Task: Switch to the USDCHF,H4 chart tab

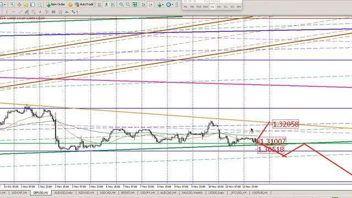Action: point(19,193)
